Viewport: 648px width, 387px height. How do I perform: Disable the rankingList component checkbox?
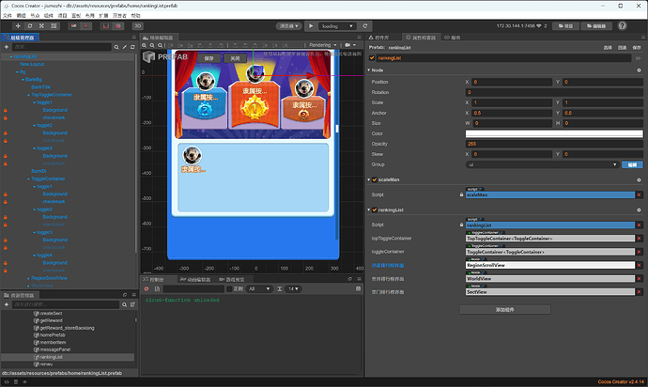[376, 209]
